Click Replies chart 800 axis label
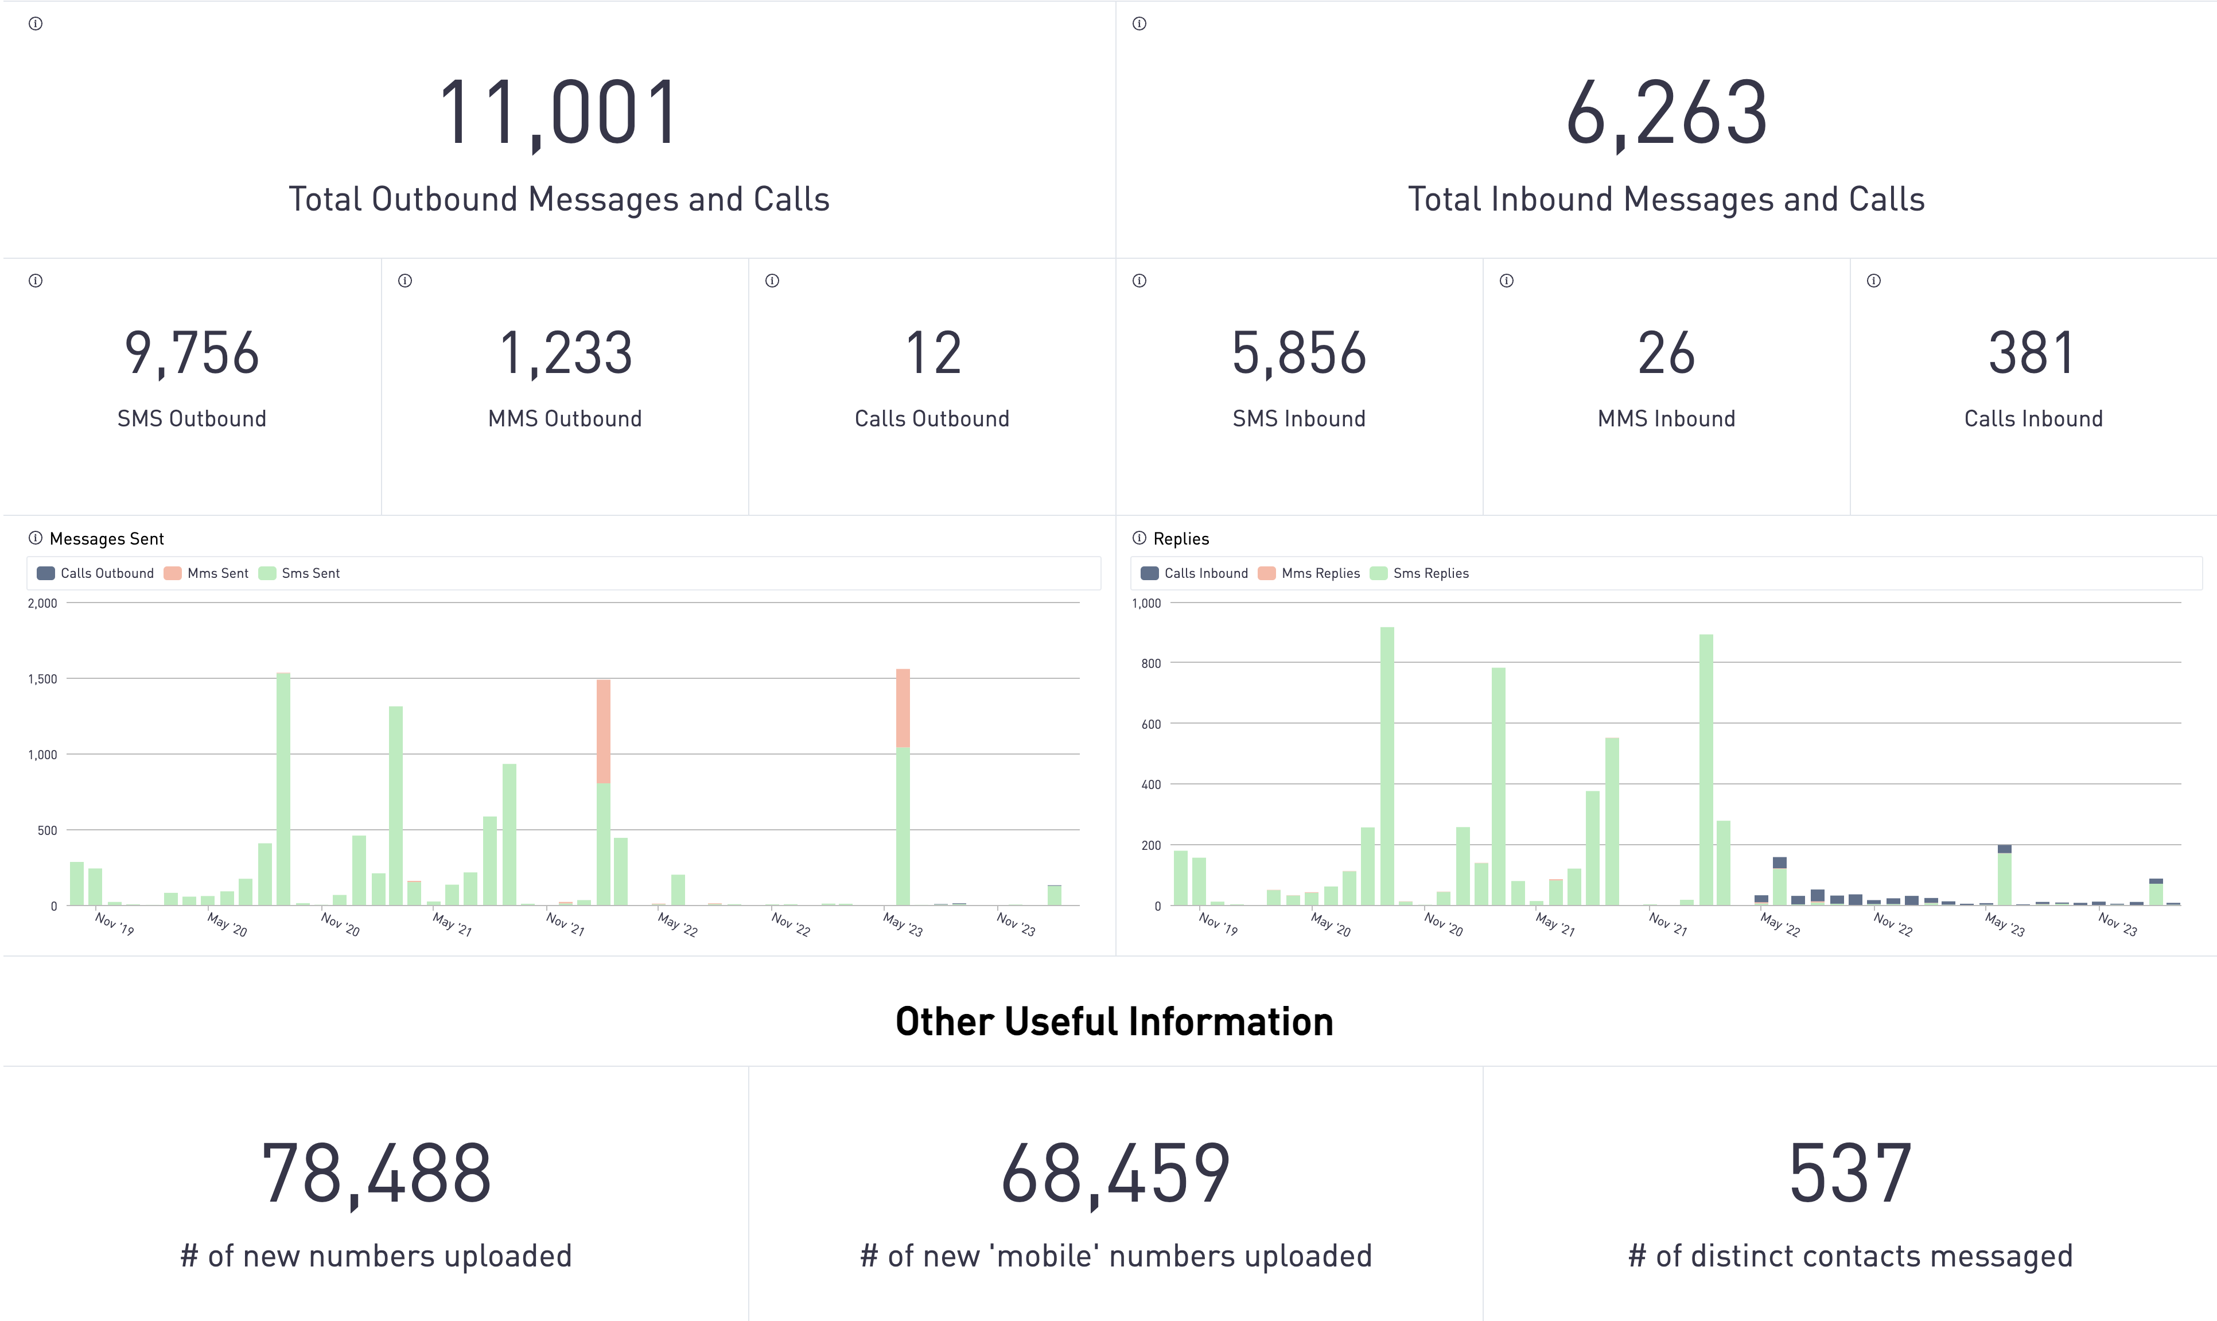 click(1151, 664)
